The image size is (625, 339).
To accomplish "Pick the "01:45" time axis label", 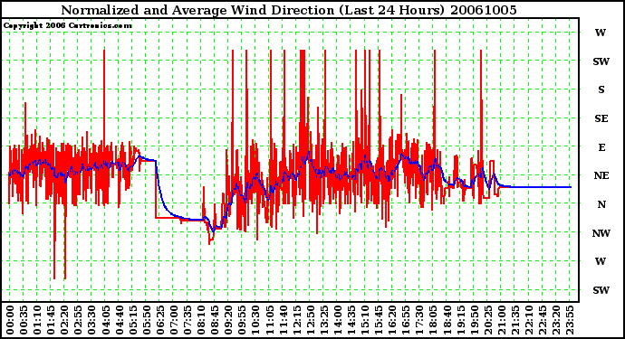I will tap(51, 320).
